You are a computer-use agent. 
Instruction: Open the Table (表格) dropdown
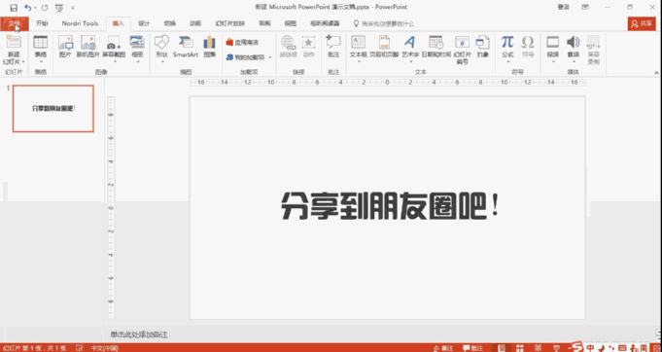coord(41,49)
